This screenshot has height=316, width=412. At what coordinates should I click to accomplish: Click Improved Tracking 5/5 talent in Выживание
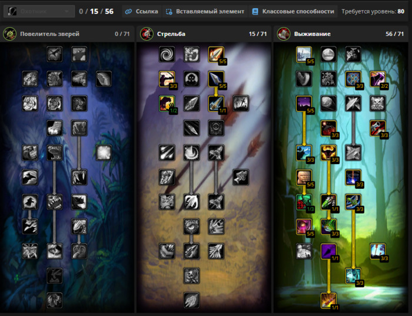[304, 54]
